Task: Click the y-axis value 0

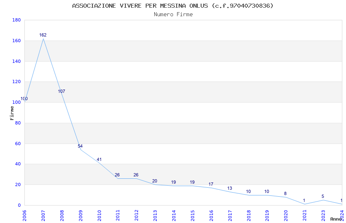Action: coord(20,205)
